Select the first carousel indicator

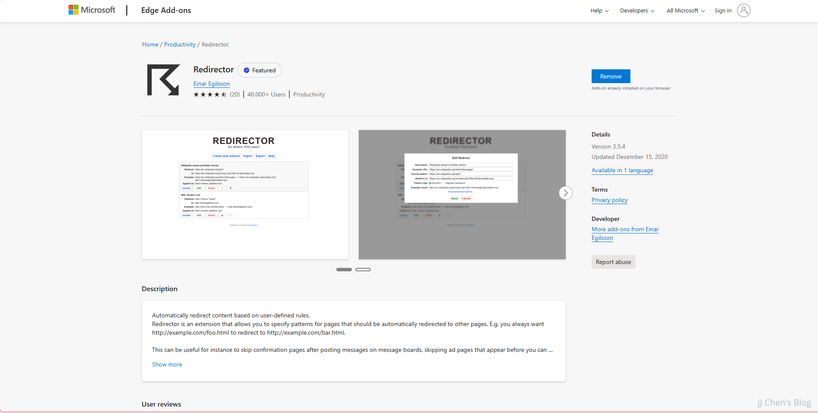coord(344,270)
